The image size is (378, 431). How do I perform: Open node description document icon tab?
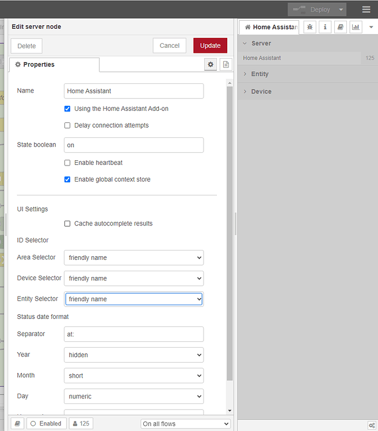[226, 64]
